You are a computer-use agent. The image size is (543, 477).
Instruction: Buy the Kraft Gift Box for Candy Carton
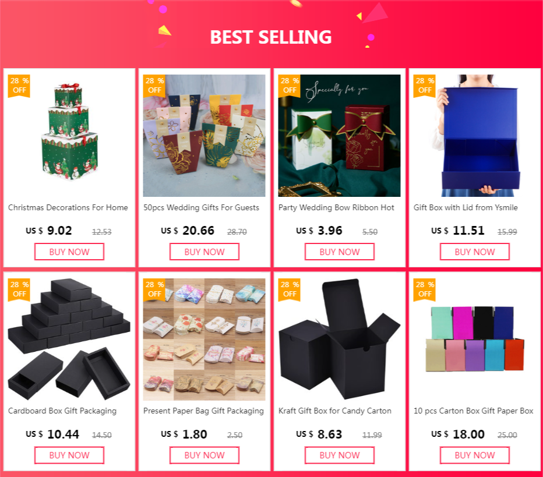pos(339,455)
